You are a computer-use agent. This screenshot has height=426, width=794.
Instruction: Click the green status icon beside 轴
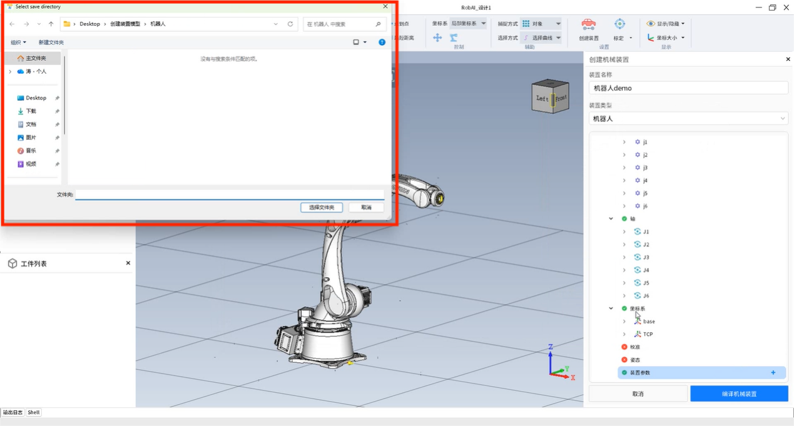click(624, 219)
